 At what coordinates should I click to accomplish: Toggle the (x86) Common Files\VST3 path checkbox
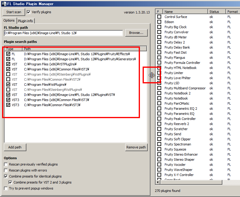tap(8, 100)
